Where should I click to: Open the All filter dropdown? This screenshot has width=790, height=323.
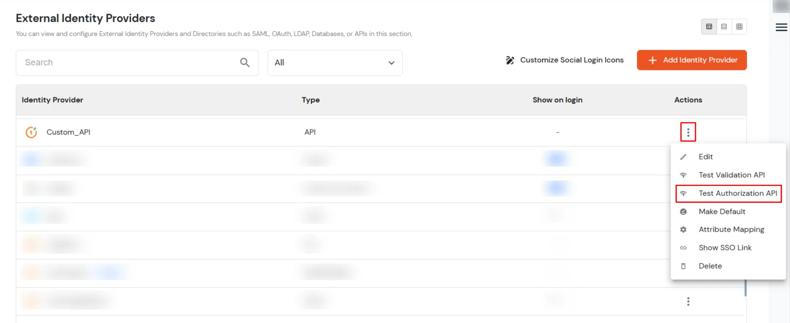click(x=335, y=63)
